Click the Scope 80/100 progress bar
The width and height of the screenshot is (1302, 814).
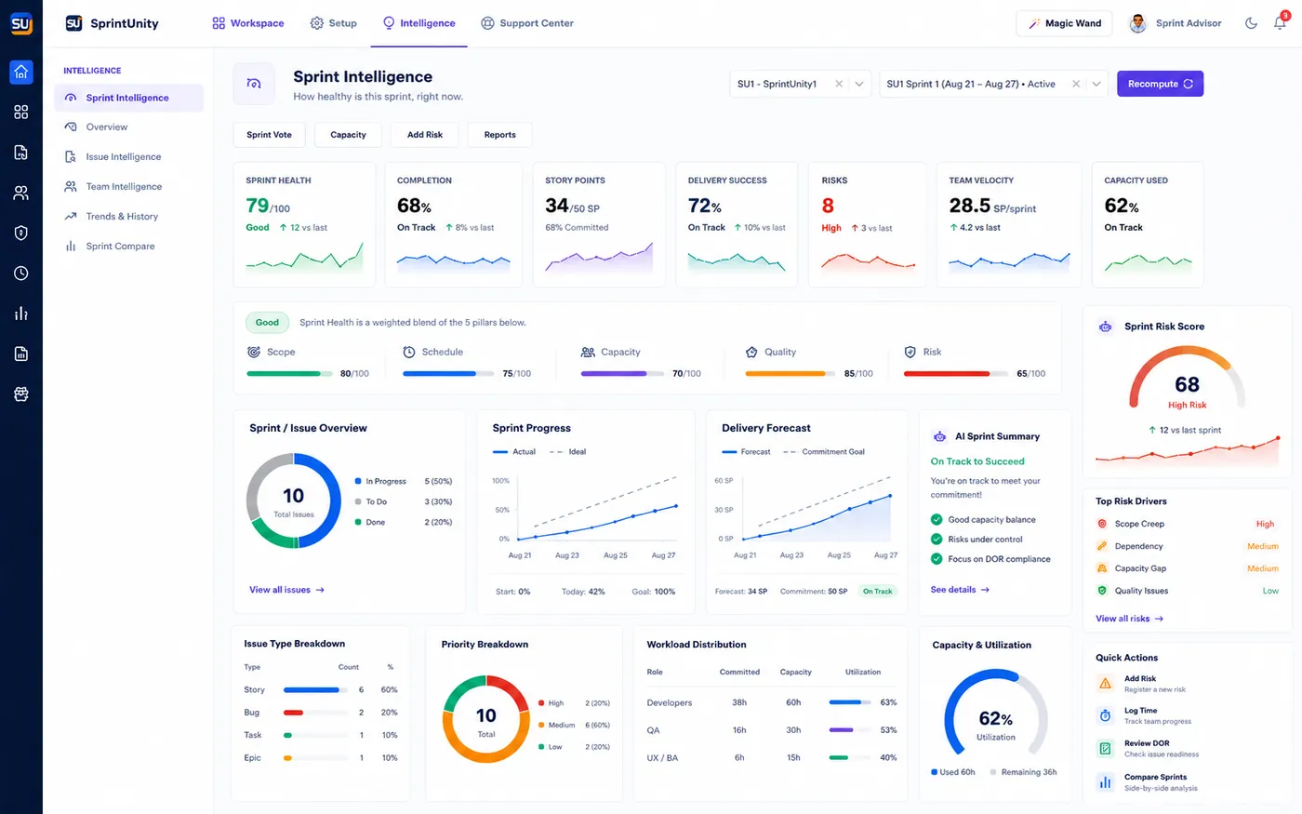pyautogui.click(x=289, y=374)
